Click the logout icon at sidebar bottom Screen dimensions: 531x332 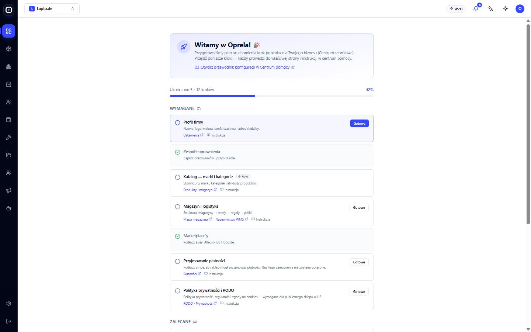(9, 321)
